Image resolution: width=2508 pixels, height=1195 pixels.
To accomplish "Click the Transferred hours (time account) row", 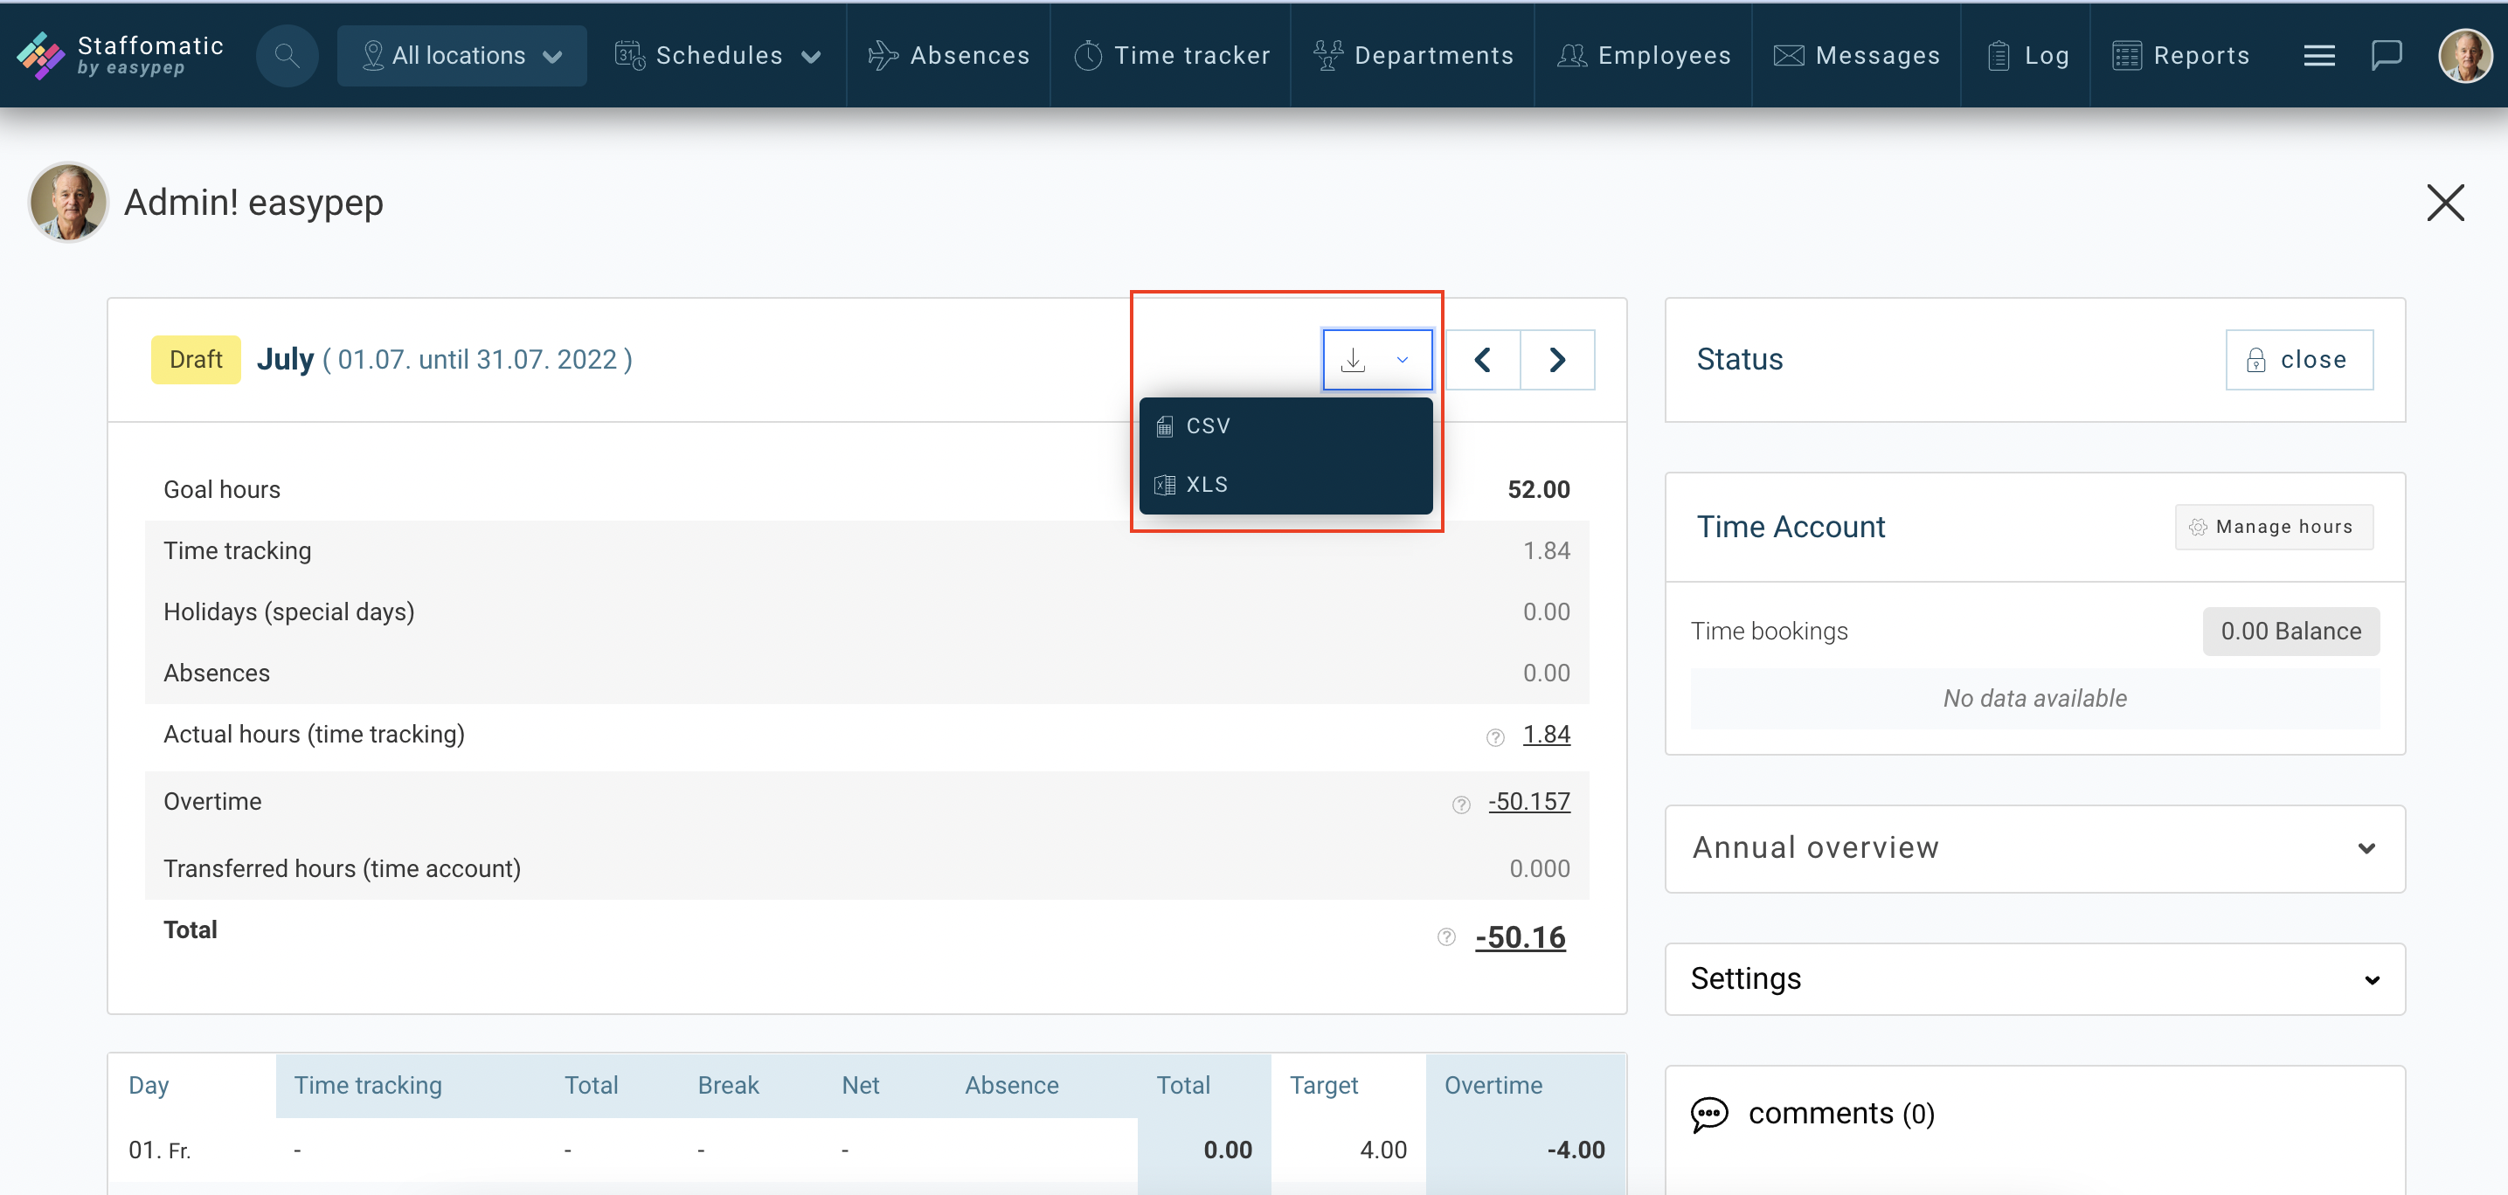I will pyautogui.click(x=867, y=868).
